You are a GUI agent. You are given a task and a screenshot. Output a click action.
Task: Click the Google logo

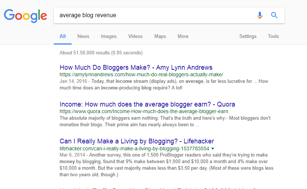click(26, 15)
